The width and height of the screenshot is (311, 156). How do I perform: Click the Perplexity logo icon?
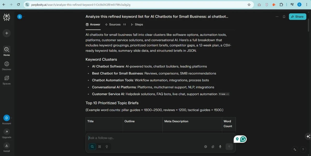click(x=6, y=17)
